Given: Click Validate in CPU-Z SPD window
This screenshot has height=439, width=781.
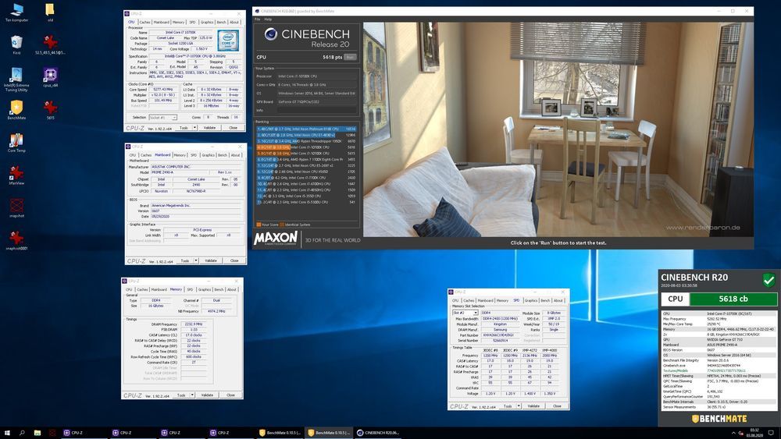Looking at the screenshot, I should click(533, 406).
